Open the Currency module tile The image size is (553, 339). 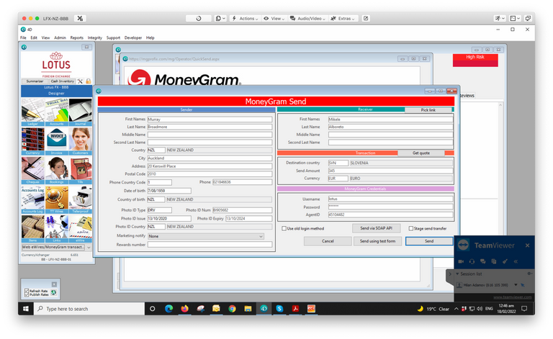pos(33,141)
